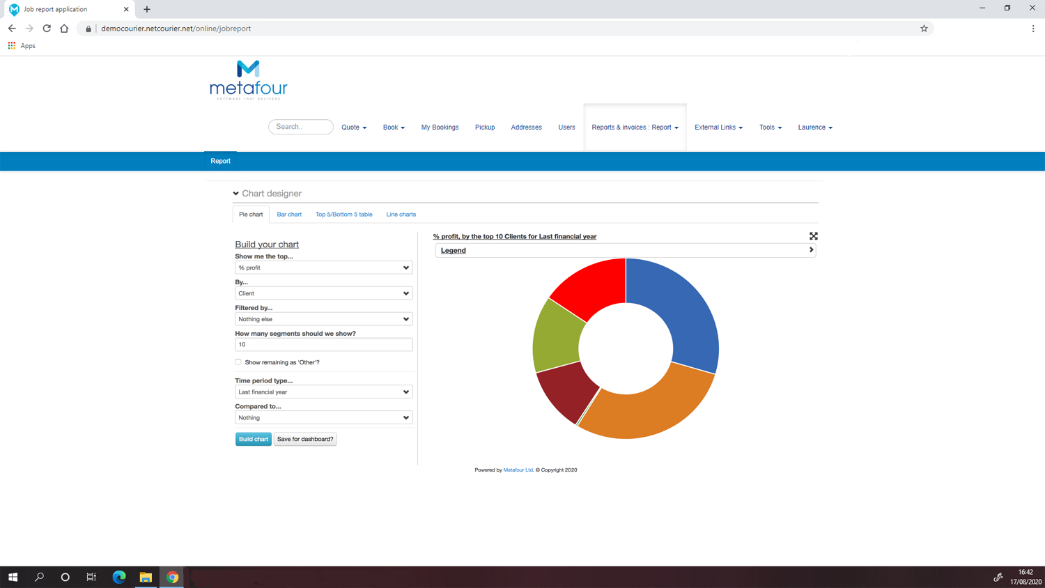1045x588 pixels.
Task: Go to browser home page
Action: [64, 29]
